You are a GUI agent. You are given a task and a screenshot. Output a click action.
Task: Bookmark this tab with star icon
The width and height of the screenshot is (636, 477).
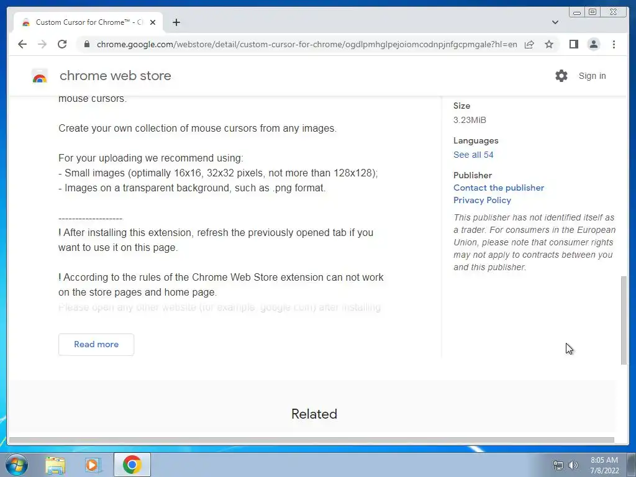549,44
